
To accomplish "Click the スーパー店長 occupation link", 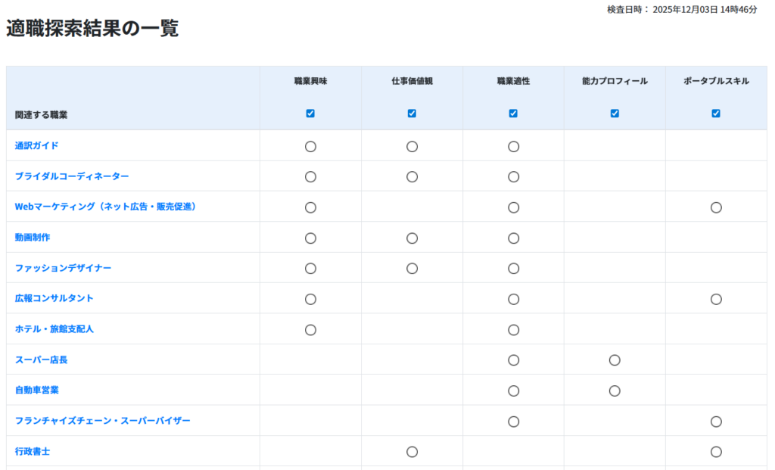I will (42, 360).
